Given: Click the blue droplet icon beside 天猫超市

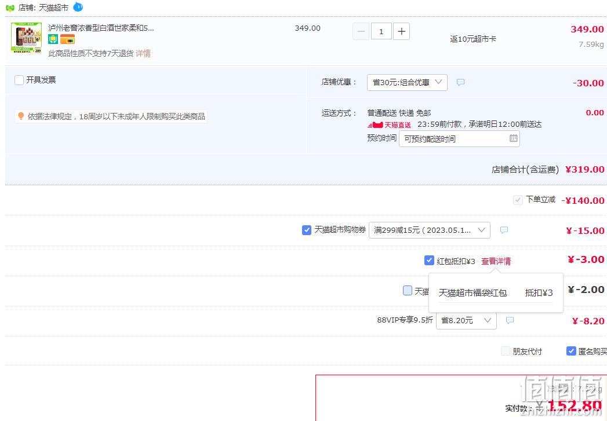Looking at the screenshot, I should 78,6.
